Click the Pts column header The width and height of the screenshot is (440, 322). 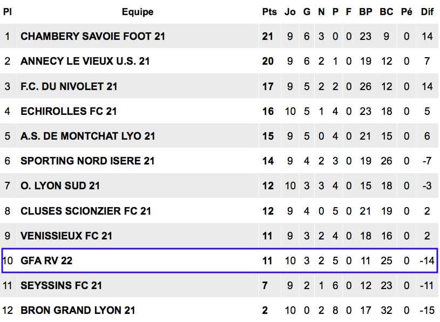[x=269, y=12]
